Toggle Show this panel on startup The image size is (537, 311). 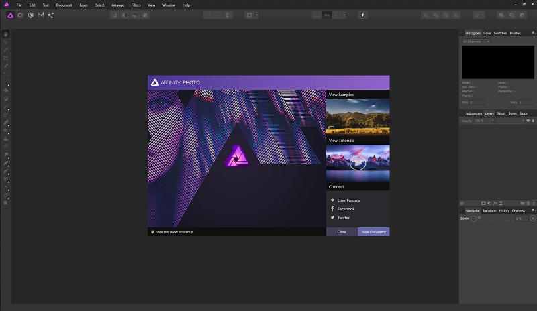pos(153,232)
